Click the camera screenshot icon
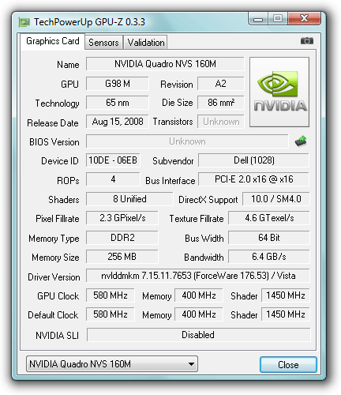341x395 pixels. point(307,41)
